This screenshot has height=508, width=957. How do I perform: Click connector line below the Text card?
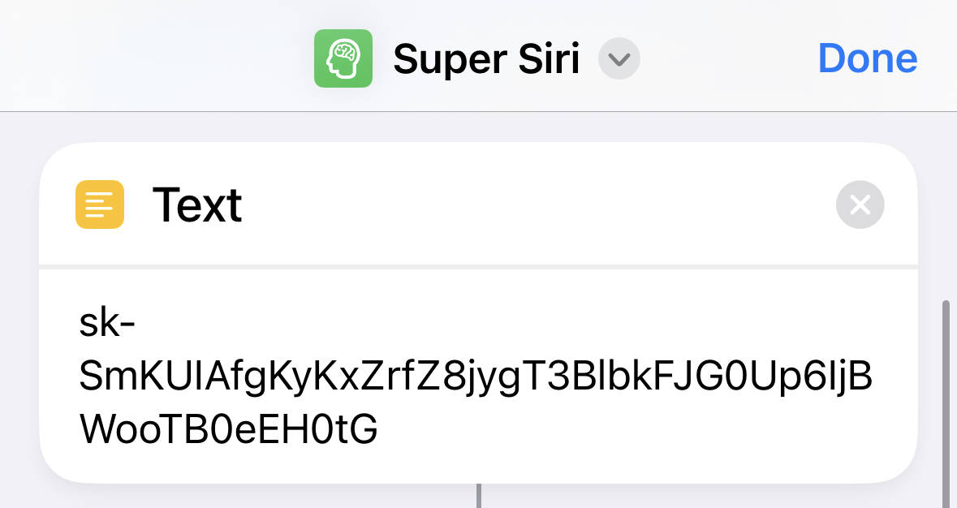tap(479, 496)
